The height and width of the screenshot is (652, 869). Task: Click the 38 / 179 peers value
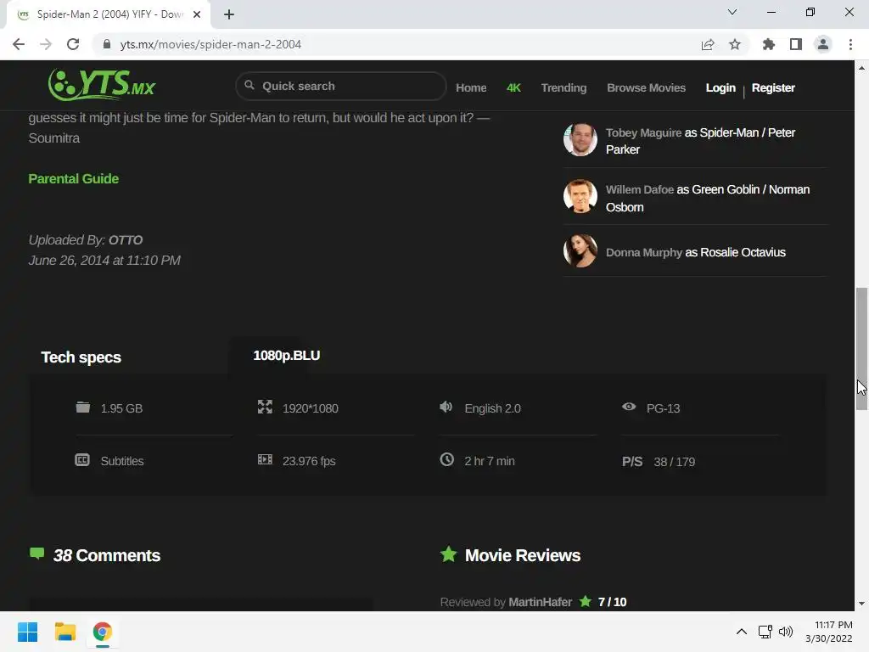[675, 462]
